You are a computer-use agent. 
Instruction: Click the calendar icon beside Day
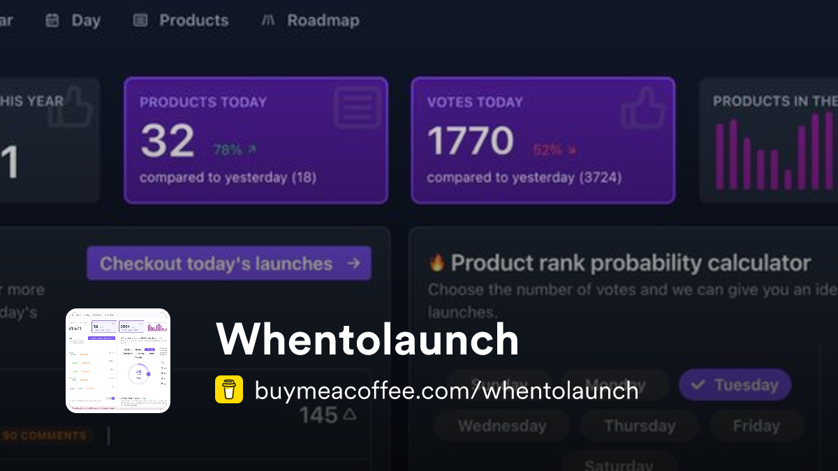pyautogui.click(x=52, y=20)
